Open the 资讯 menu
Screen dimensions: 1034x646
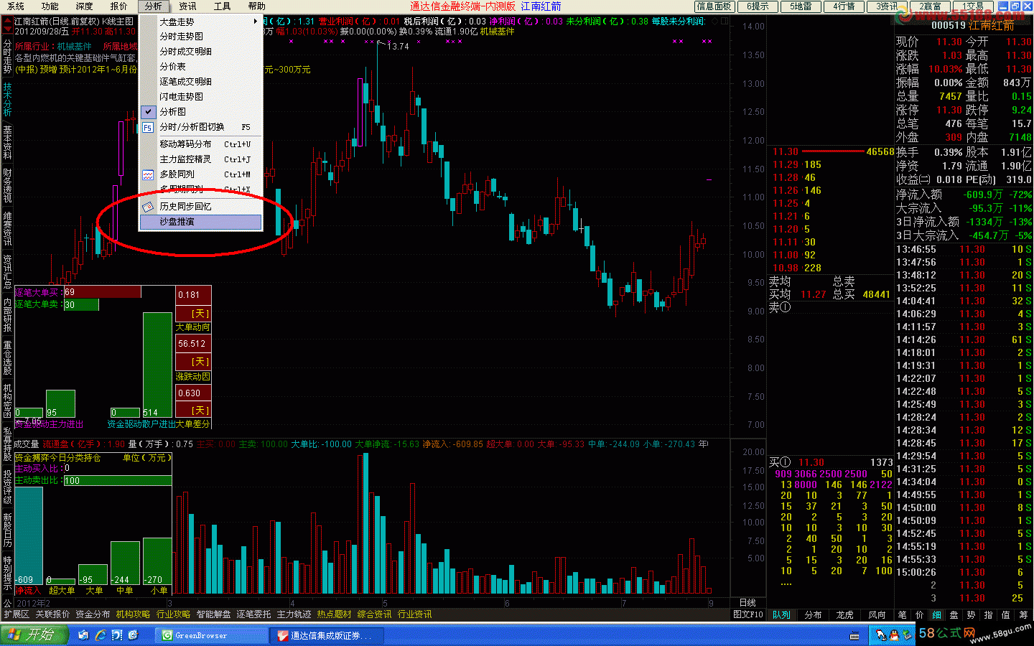[x=187, y=6]
